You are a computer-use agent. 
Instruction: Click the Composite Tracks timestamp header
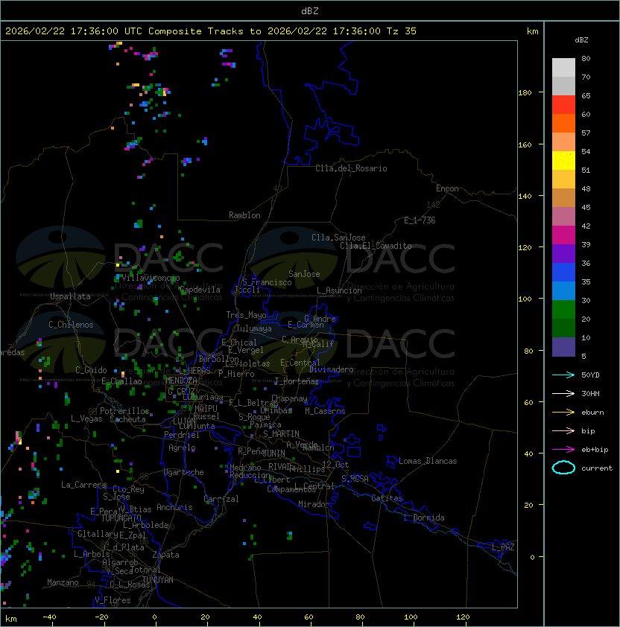click(x=211, y=31)
